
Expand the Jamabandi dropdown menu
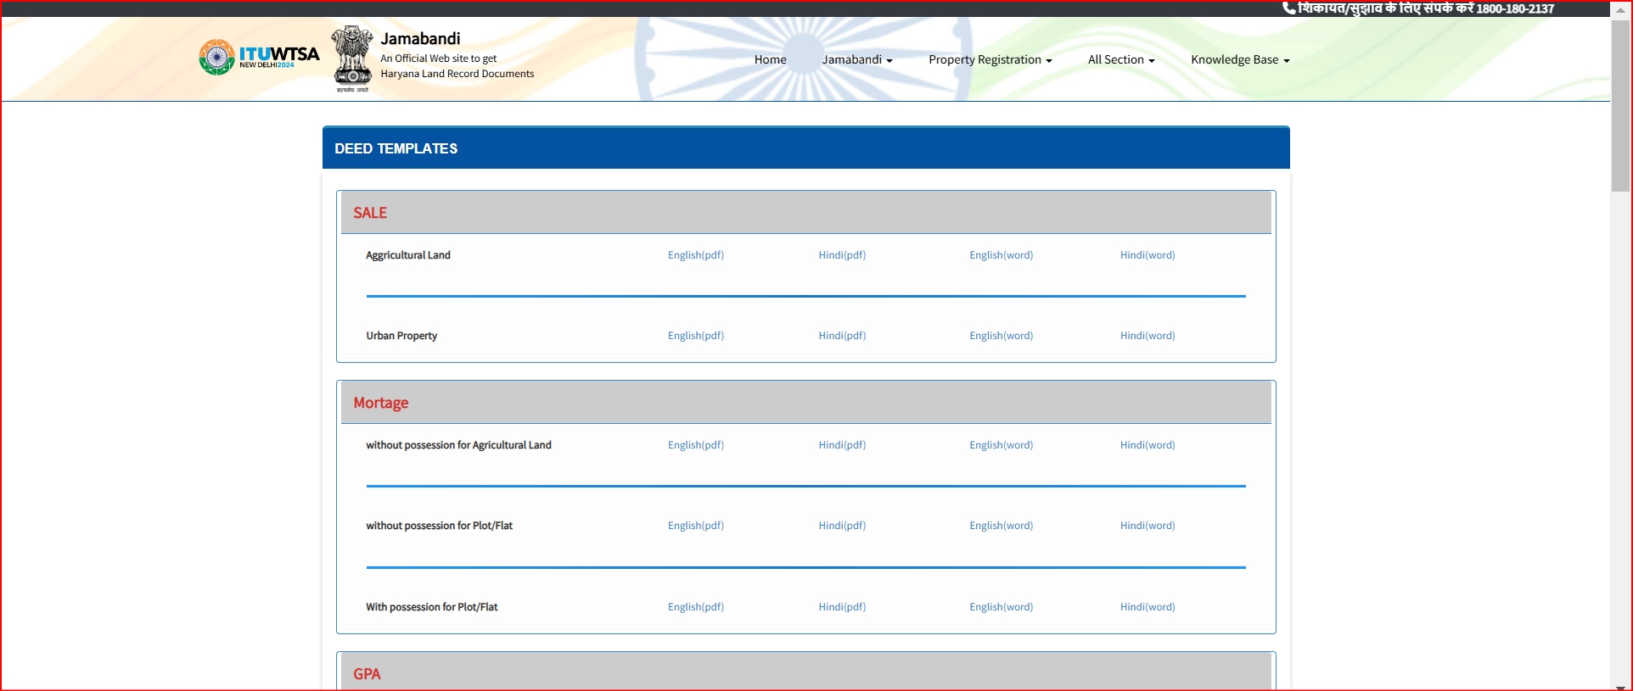[x=856, y=59]
